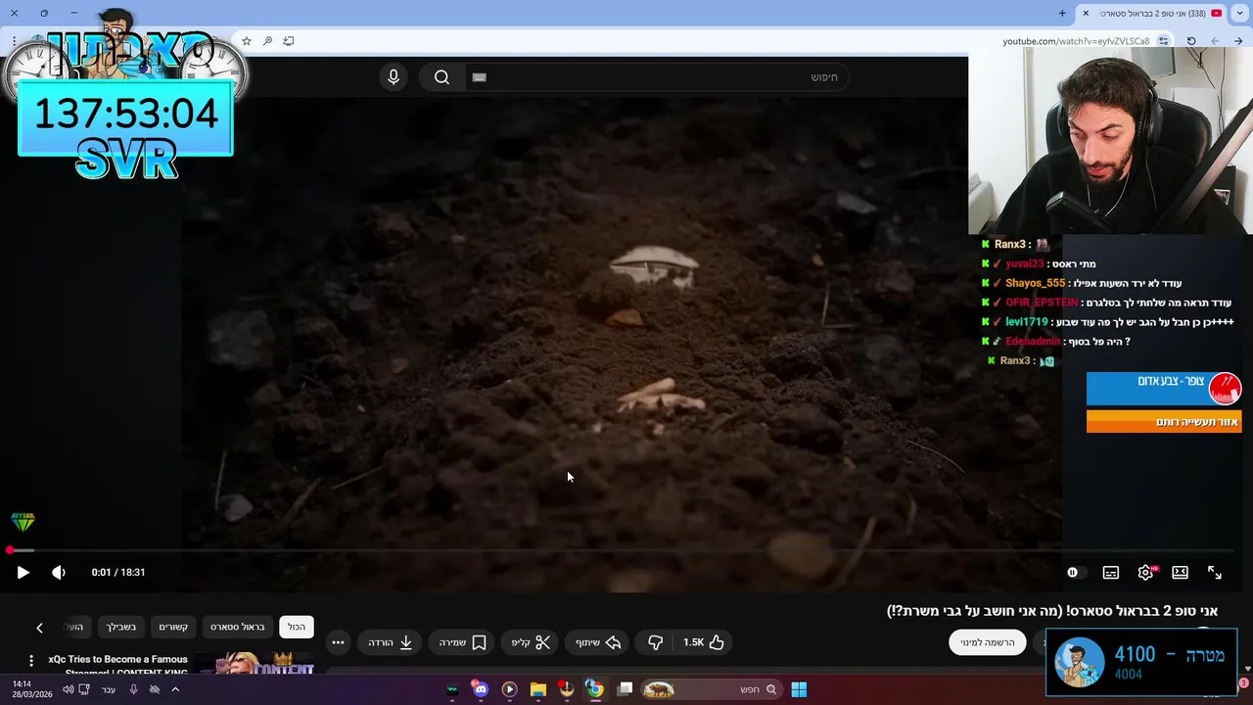Screen dimensions: 1253x705
Task: Open xQc Tries to Become a Famous video
Action: pos(117,665)
